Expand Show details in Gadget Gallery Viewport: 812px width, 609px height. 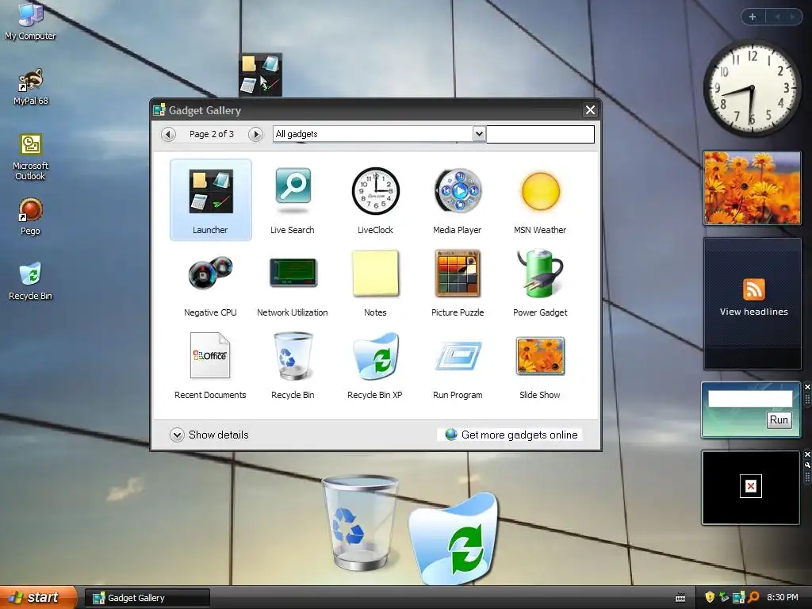coord(209,435)
